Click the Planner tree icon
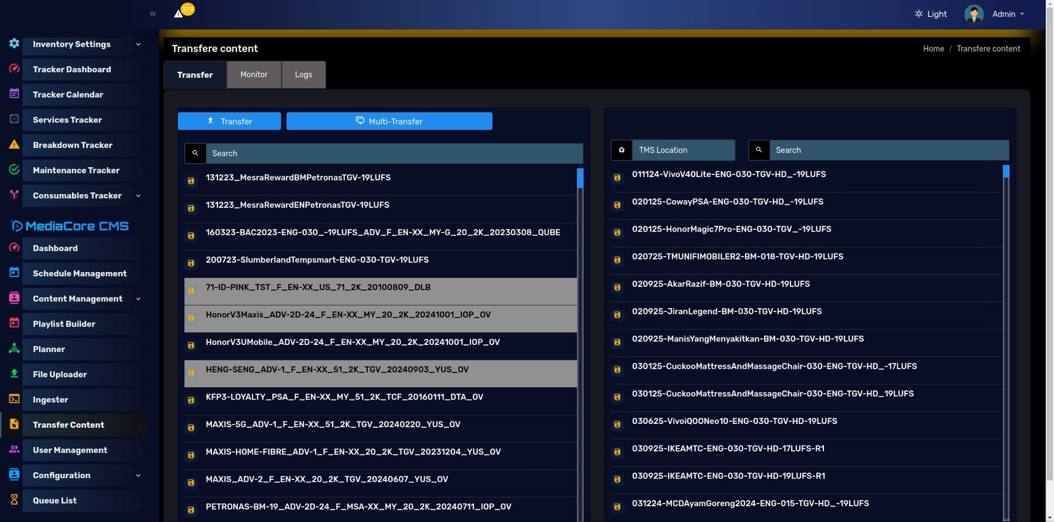 click(x=14, y=348)
